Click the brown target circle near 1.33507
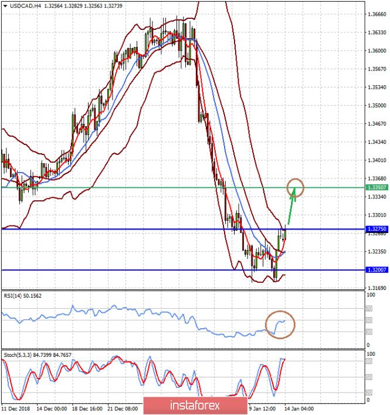This screenshot has width=390, height=415. click(x=296, y=188)
